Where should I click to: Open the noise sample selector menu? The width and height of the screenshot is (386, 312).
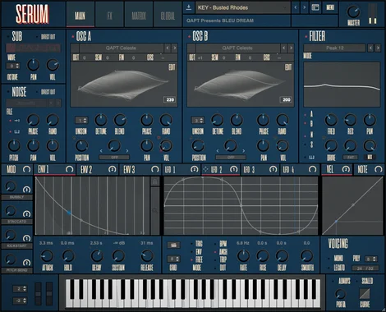(26, 103)
